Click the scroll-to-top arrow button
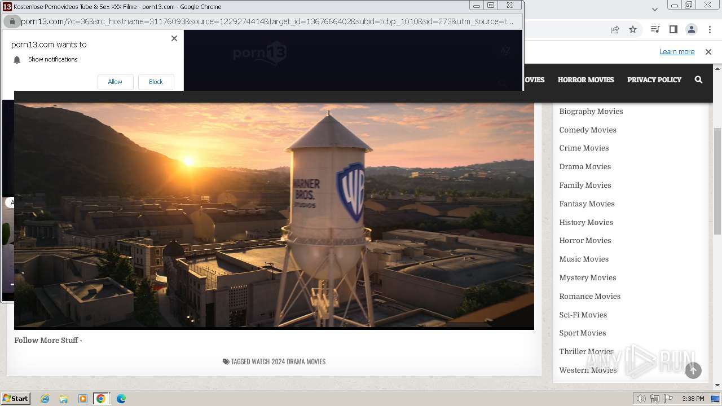Image resolution: width=722 pixels, height=406 pixels. tap(693, 370)
